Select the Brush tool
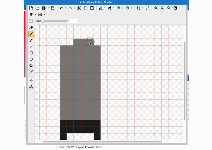This screenshot has height=150, width=212. 31,40
